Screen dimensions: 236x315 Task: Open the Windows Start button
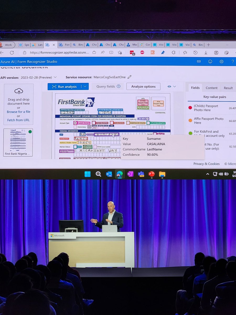88,174
